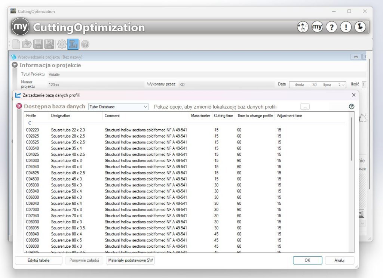This screenshot has height=278, width=383.
Task: Toggle the pink arrow next to 'Dostępna baza danych'
Action: tap(19, 106)
